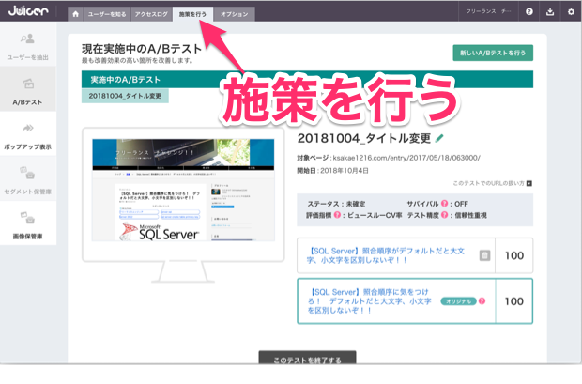
Task: Open セグメント保管庫 in the sidebar
Action: [x=28, y=178]
